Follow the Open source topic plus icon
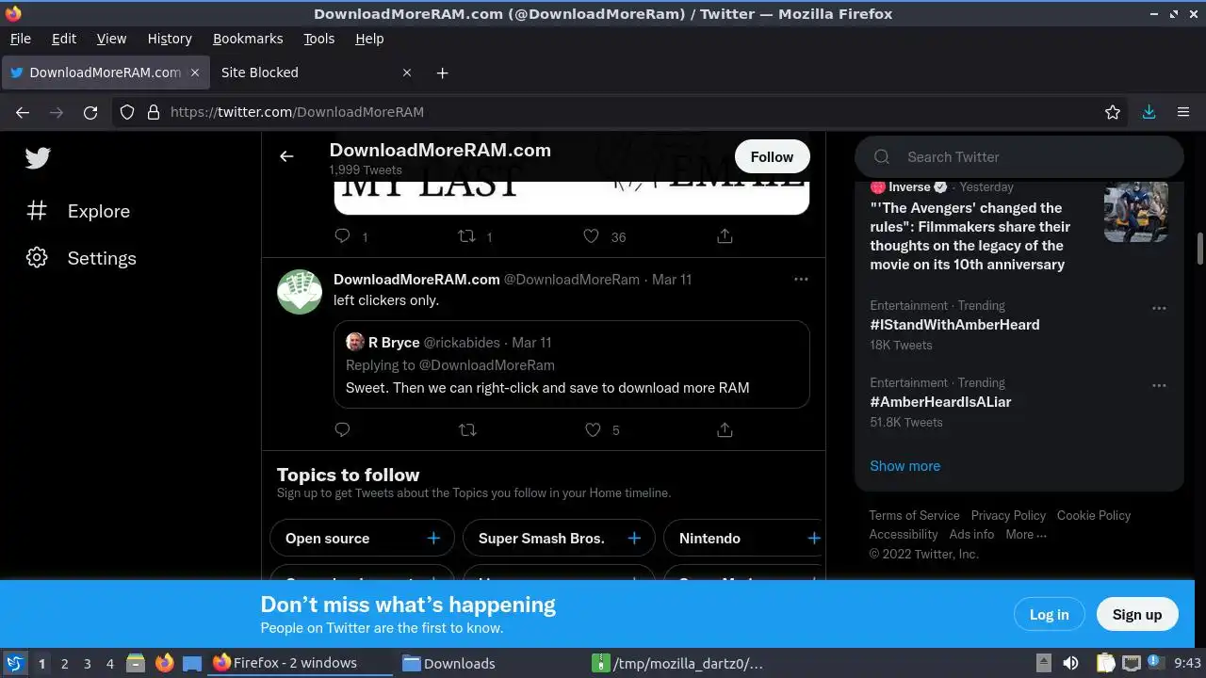Viewport: 1206px width, 678px height. [433, 538]
